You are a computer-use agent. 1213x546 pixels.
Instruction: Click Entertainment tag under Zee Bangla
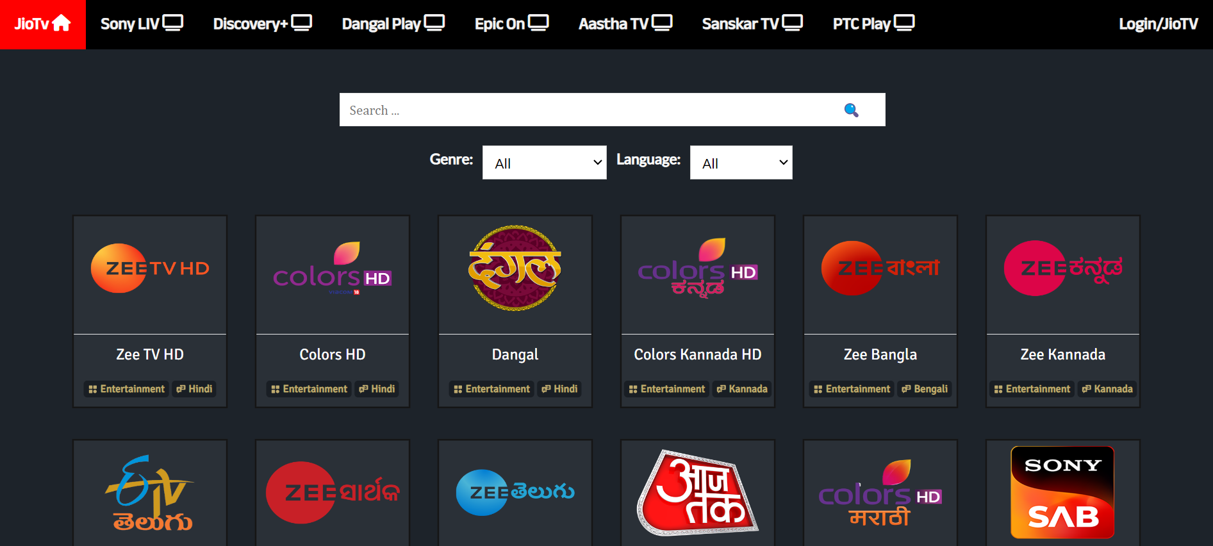point(852,389)
